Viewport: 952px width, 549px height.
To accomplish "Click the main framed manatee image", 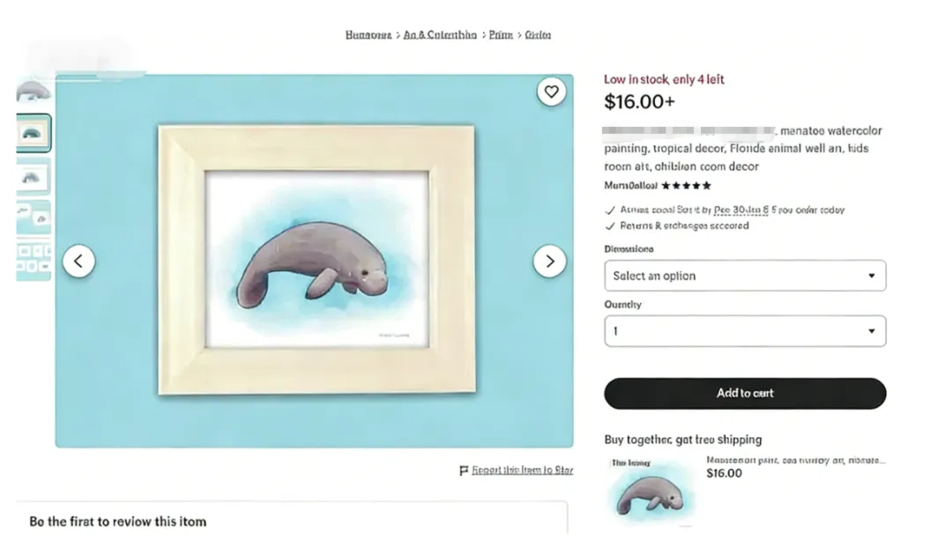I will (x=316, y=261).
